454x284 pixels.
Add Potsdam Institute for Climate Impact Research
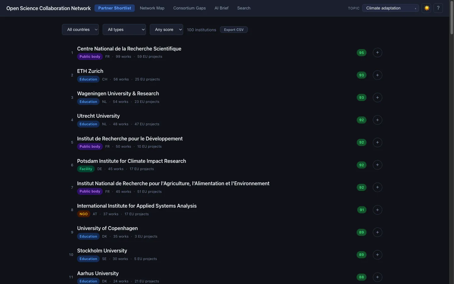coord(377,165)
